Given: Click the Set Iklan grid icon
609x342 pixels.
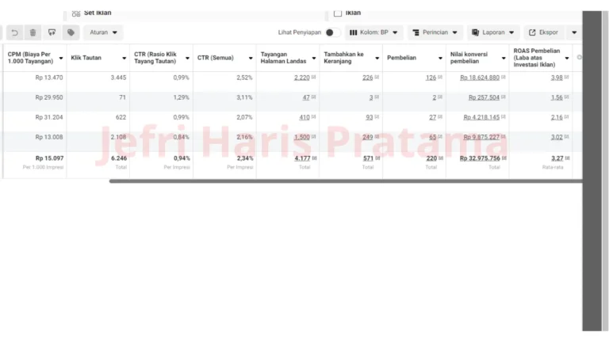Looking at the screenshot, I should point(75,13).
